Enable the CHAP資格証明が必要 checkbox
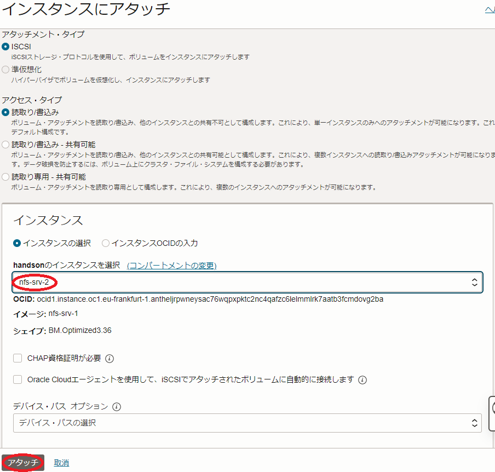This screenshot has height=472, width=495. [x=18, y=358]
